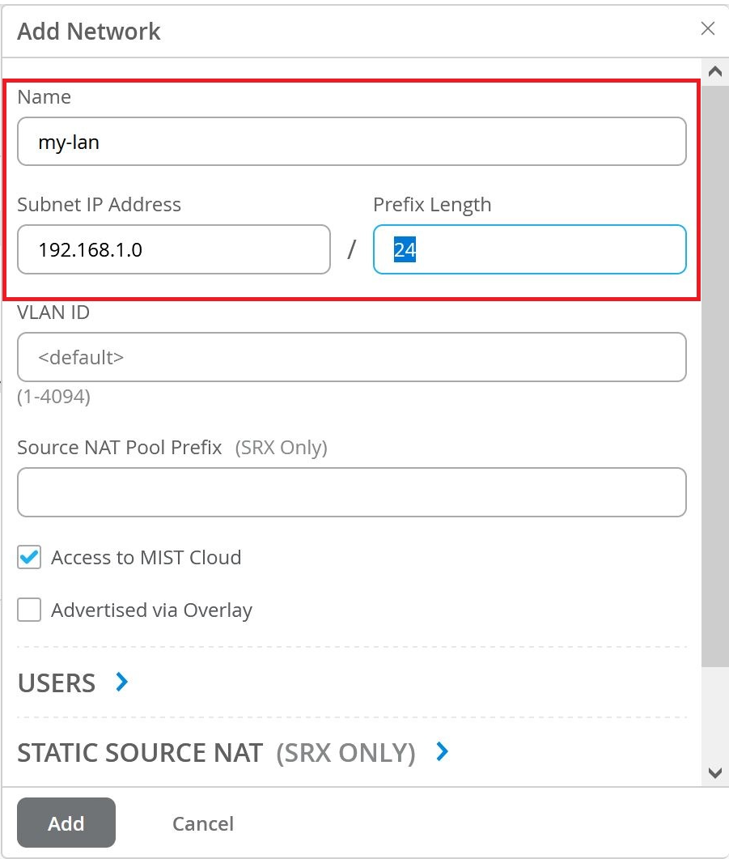The width and height of the screenshot is (729, 859).
Task: Click the scrollbar up arrow
Action: pyautogui.click(x=714, y=71)
